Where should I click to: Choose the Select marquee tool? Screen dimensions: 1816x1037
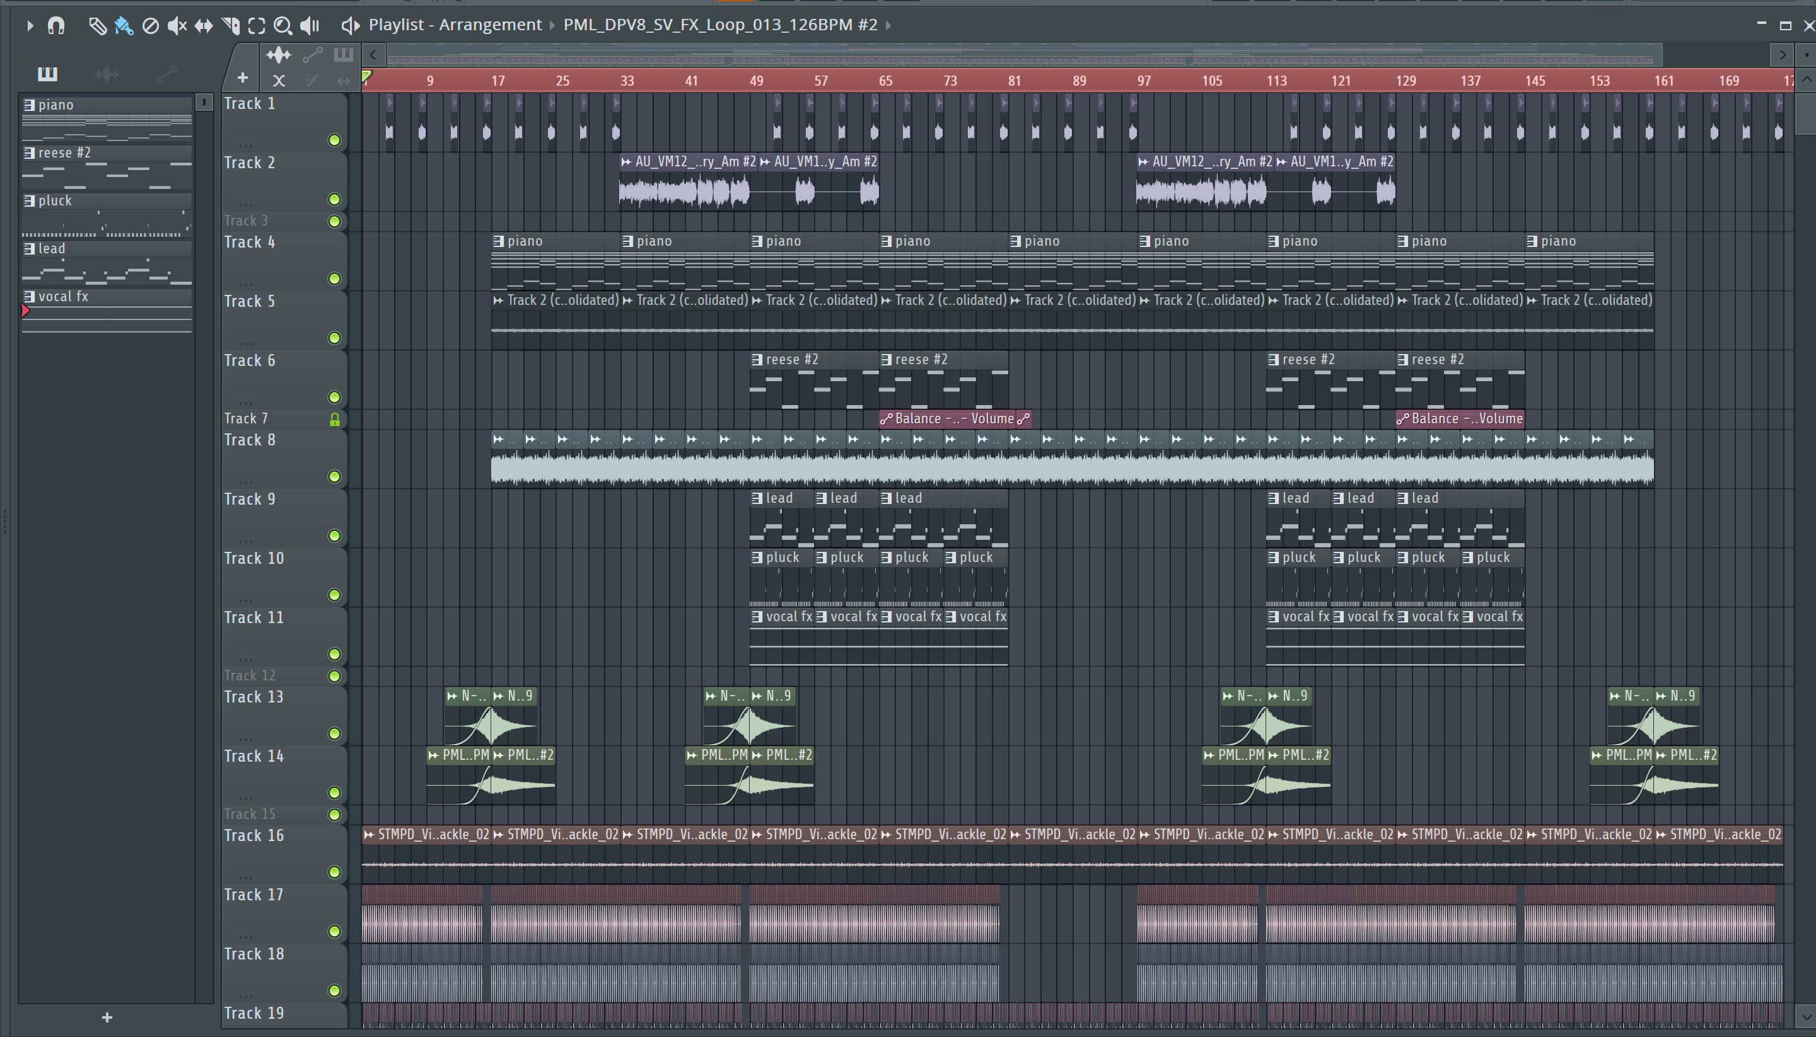257,26
